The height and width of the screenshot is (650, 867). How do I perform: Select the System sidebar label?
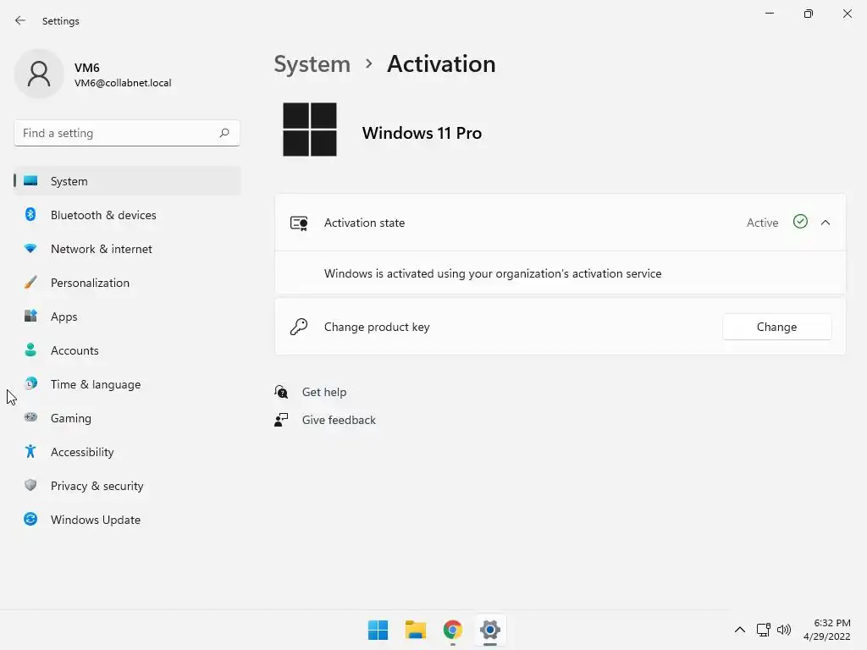point(69,181)
